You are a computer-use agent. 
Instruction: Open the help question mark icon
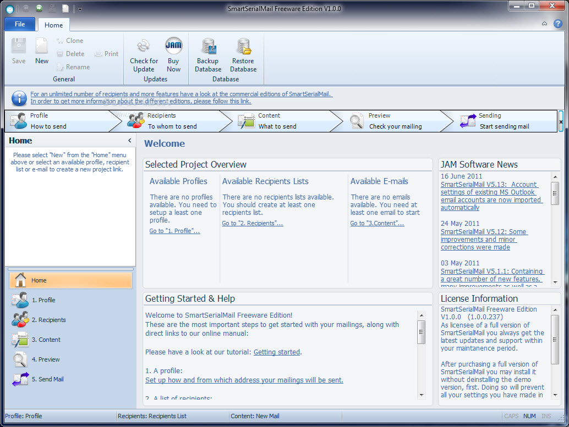[557, 24]
